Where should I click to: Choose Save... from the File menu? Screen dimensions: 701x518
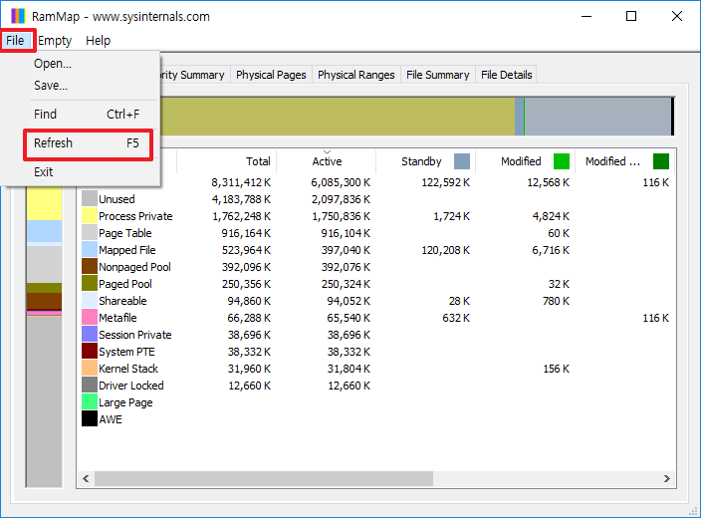[51, 85]
